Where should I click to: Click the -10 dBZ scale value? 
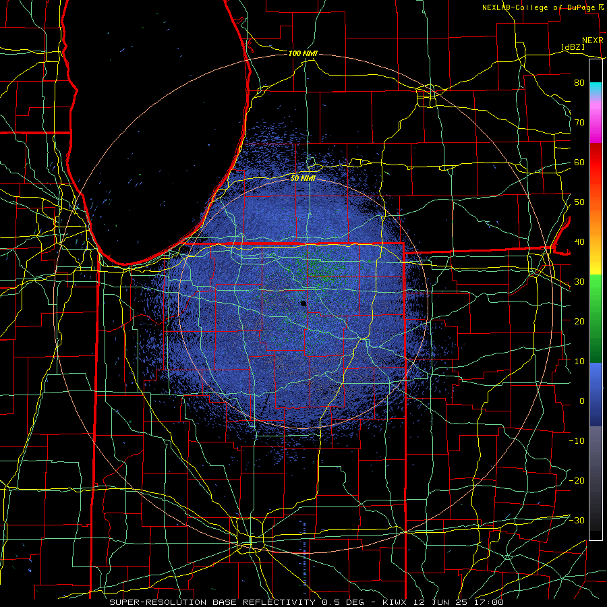point(577,441)
